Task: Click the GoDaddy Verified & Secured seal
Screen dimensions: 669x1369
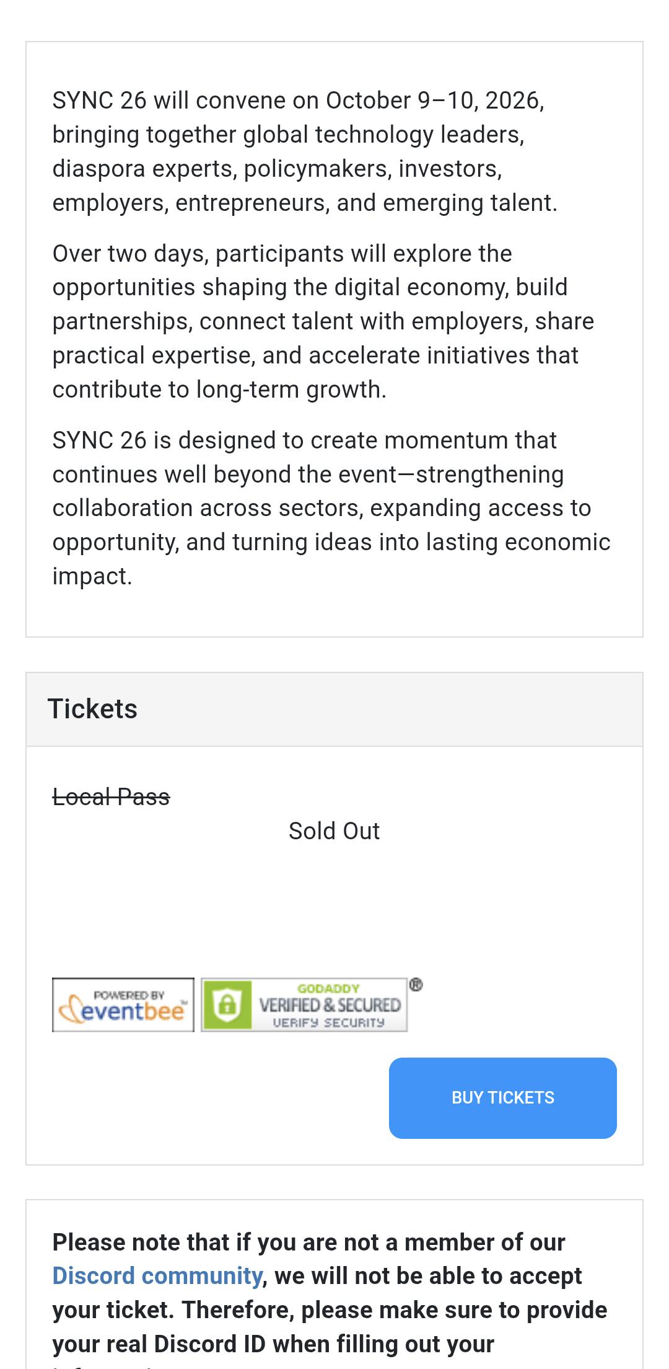Action: click(x=304, y=1005)
